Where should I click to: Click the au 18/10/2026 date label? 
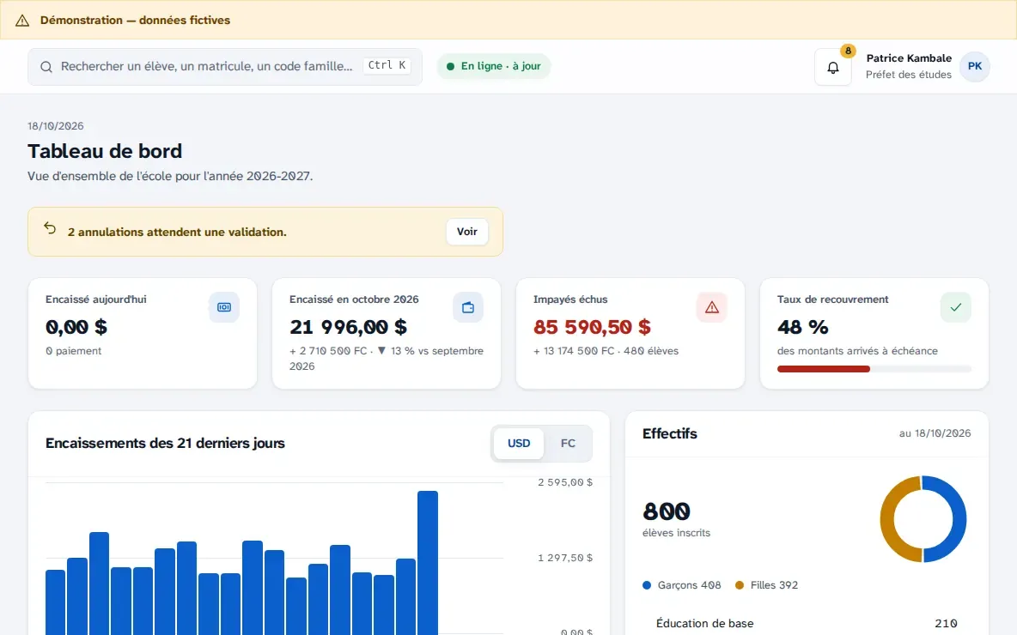click(935, 433)
